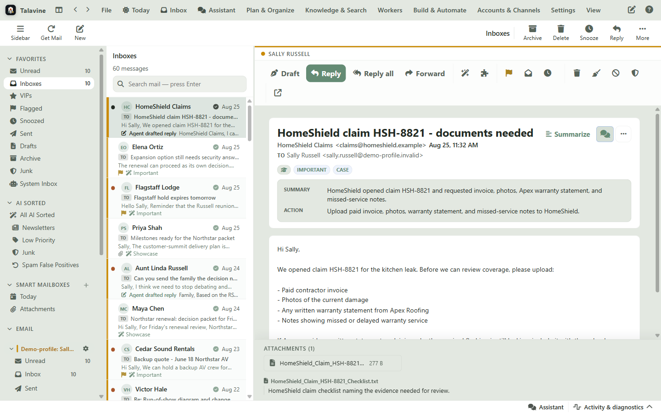
Task: Click the shield icon in reading toolbar
Action: click(635, 73)
